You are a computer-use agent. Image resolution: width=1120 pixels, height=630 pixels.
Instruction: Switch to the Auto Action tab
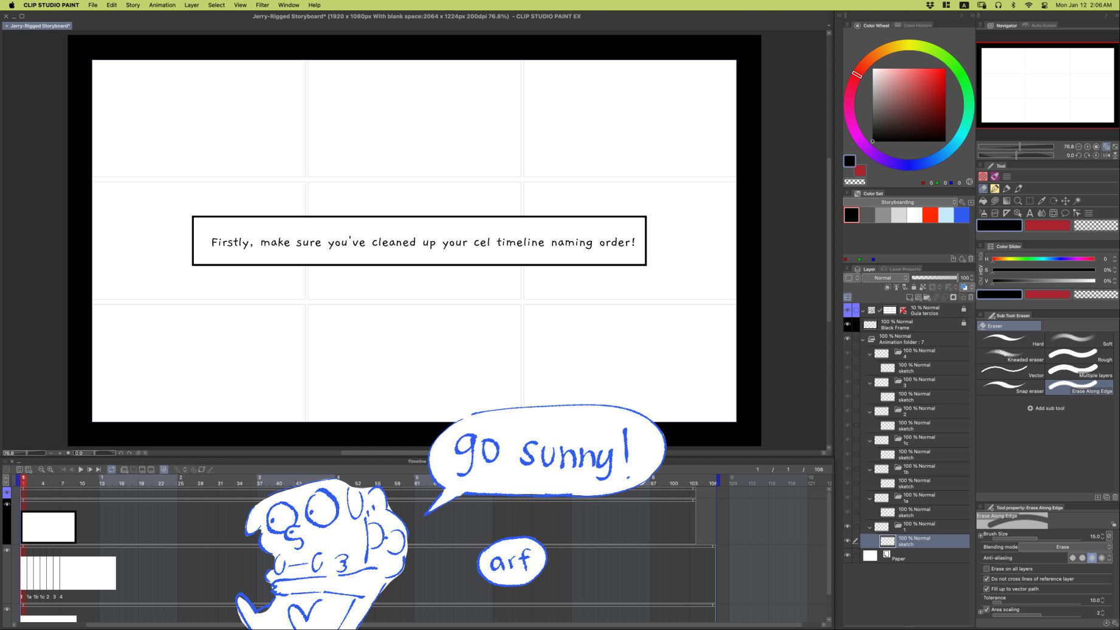pos(1040,26)
